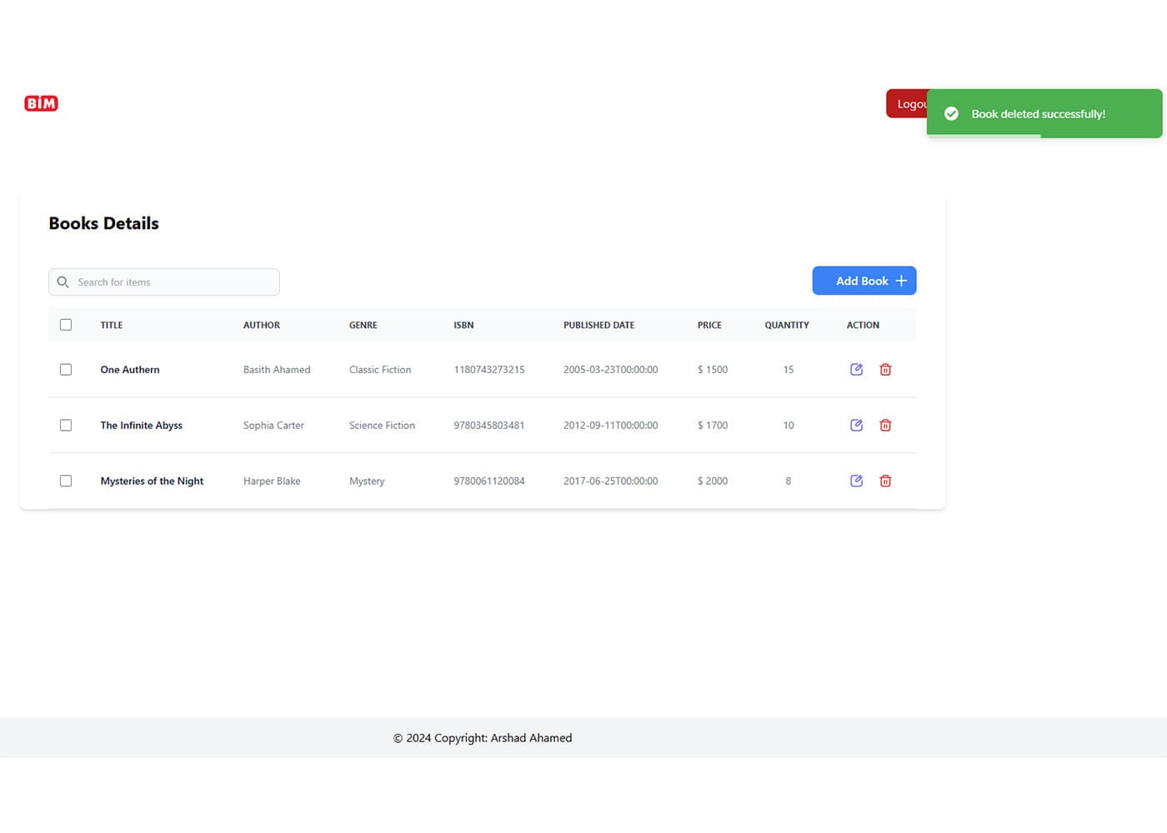Edit the book One Authern
The image size is (1167, 833).
(x=856, y=369)
